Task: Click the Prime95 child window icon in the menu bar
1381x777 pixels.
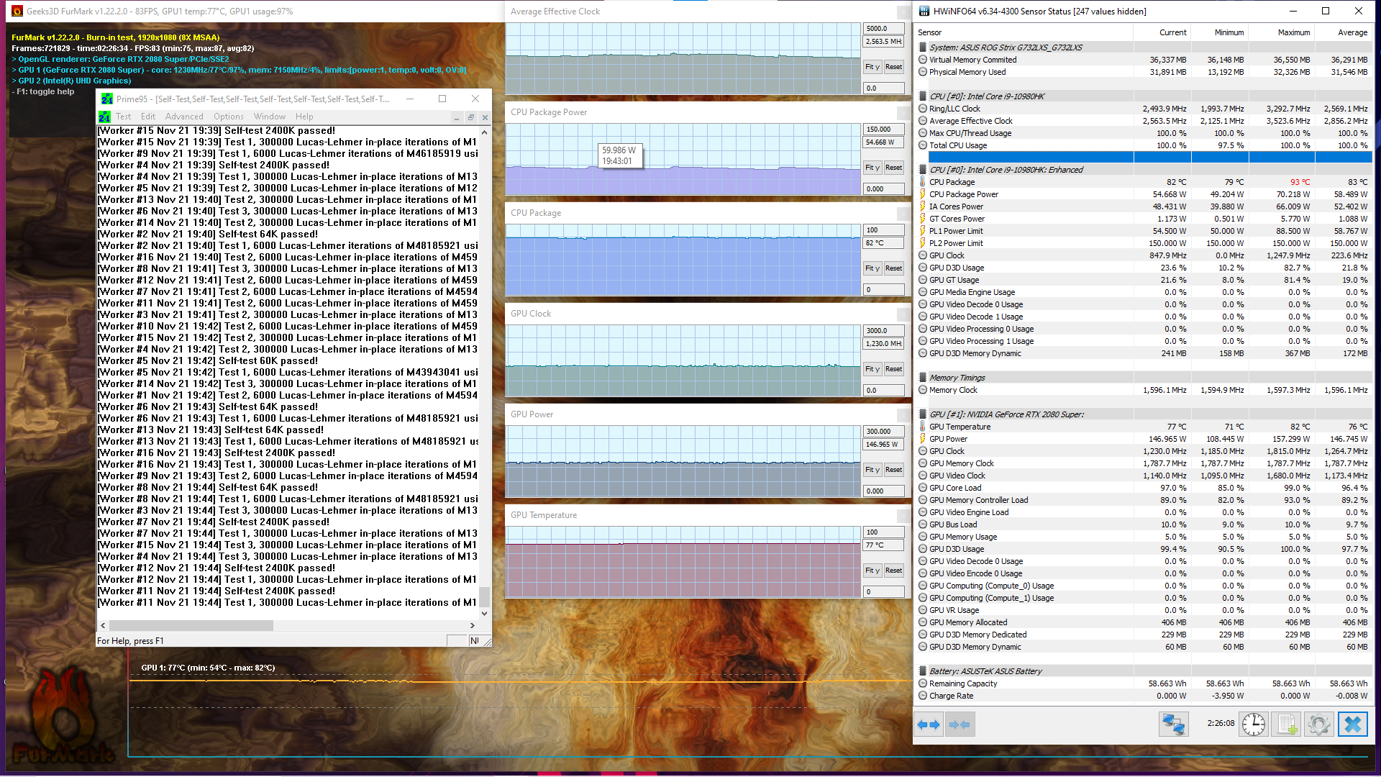Action: point(104,117)
